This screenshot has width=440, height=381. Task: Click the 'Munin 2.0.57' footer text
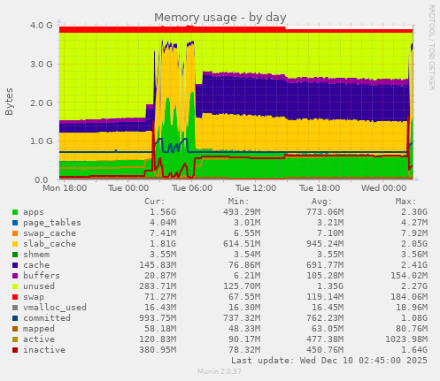click(x=220, y=371)
